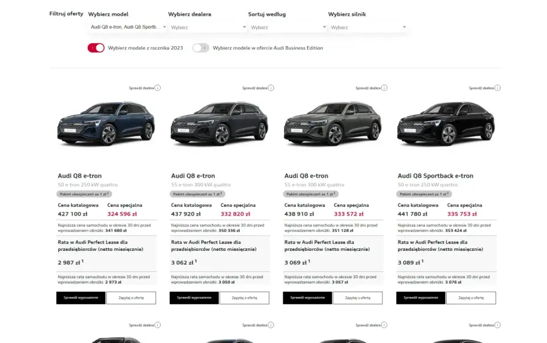This screenshot has height=343, width=547.
Task: Click insurance package badge on first car
Action: pyautogui.click(x=84, y=195)
